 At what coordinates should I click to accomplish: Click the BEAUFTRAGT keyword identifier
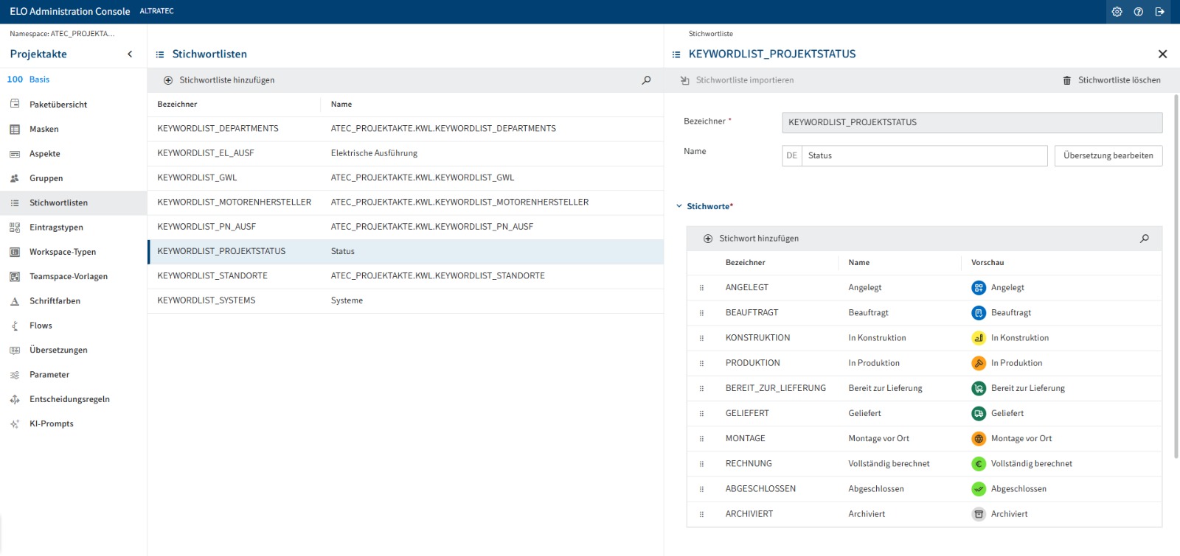pyautogui.click(x=752, y=313)
